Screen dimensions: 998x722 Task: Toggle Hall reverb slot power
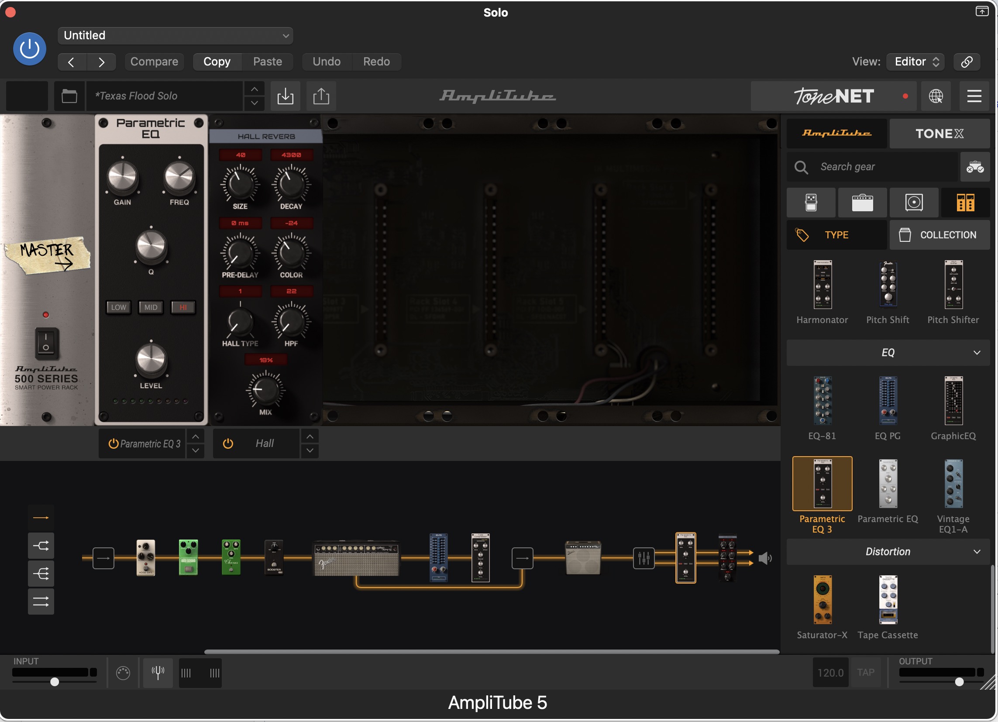click(x=227, y=444)
